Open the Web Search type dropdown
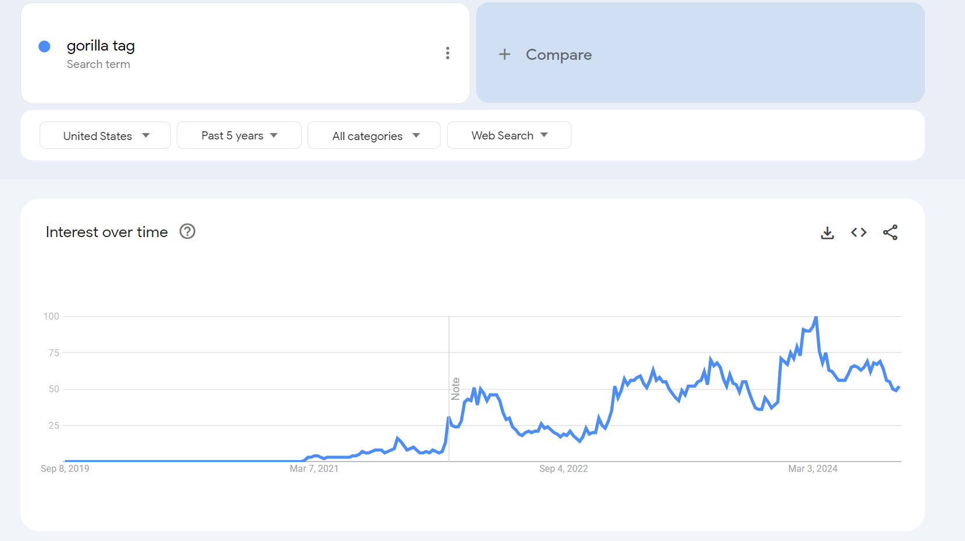Screen dimensions: 965x541 click(509, 135)
